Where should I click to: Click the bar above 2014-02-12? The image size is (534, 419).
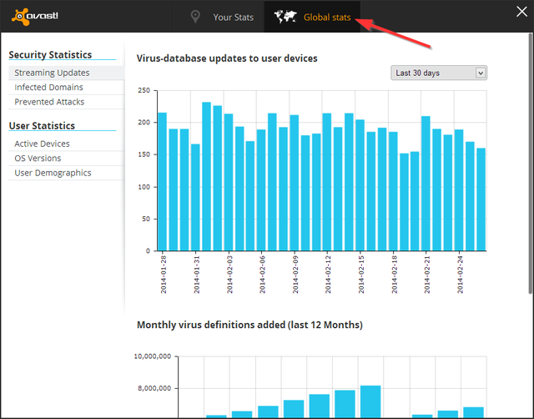tap(327, 182)
